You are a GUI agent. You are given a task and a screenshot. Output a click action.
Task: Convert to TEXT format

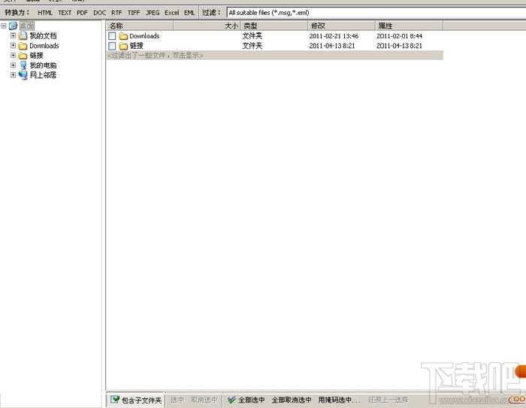65,13
